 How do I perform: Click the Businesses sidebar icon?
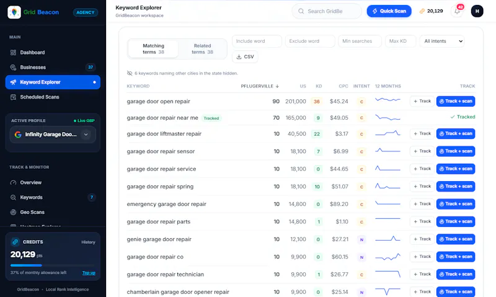pyautogui.click(x=13, y=68)
